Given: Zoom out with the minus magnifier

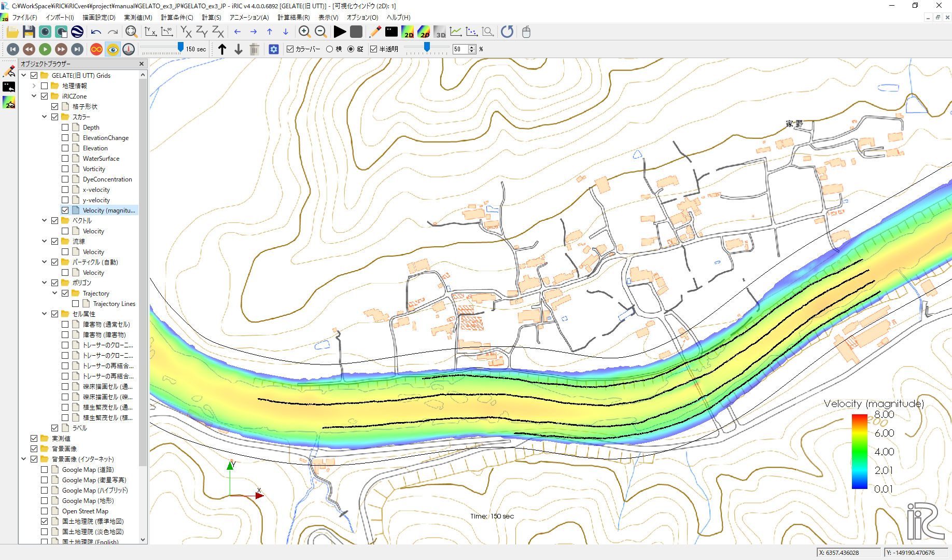Looking at the screenshot, I should coord(321,32).
